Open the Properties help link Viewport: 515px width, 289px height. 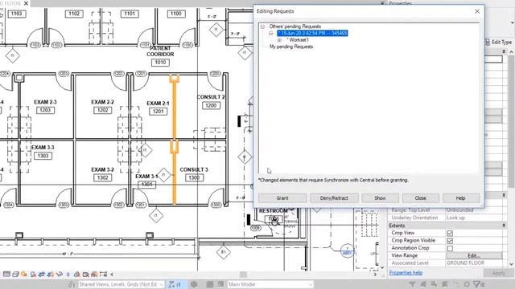pyautogui.click(x=406, y=273)
